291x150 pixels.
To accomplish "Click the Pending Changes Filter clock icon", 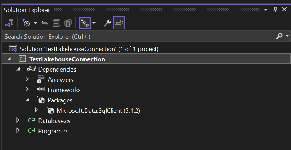I will pyautogui.click(x=26, y=23).
